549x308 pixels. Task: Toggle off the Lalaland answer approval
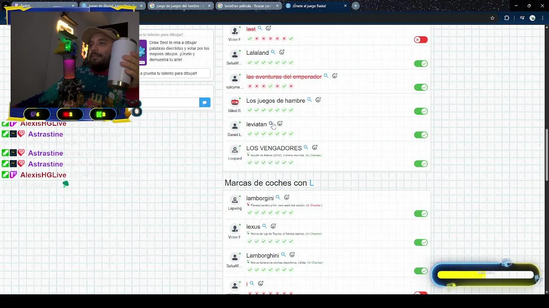421,64
